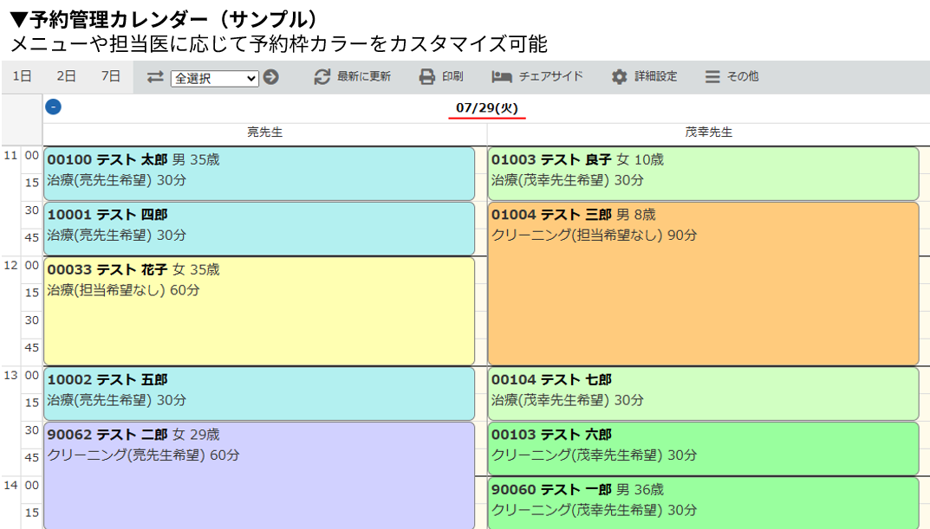Image resolution: width=930 pixels, height=529 pixels.
Task: Click the printer icon for 印刷
Action: (427, 77)
